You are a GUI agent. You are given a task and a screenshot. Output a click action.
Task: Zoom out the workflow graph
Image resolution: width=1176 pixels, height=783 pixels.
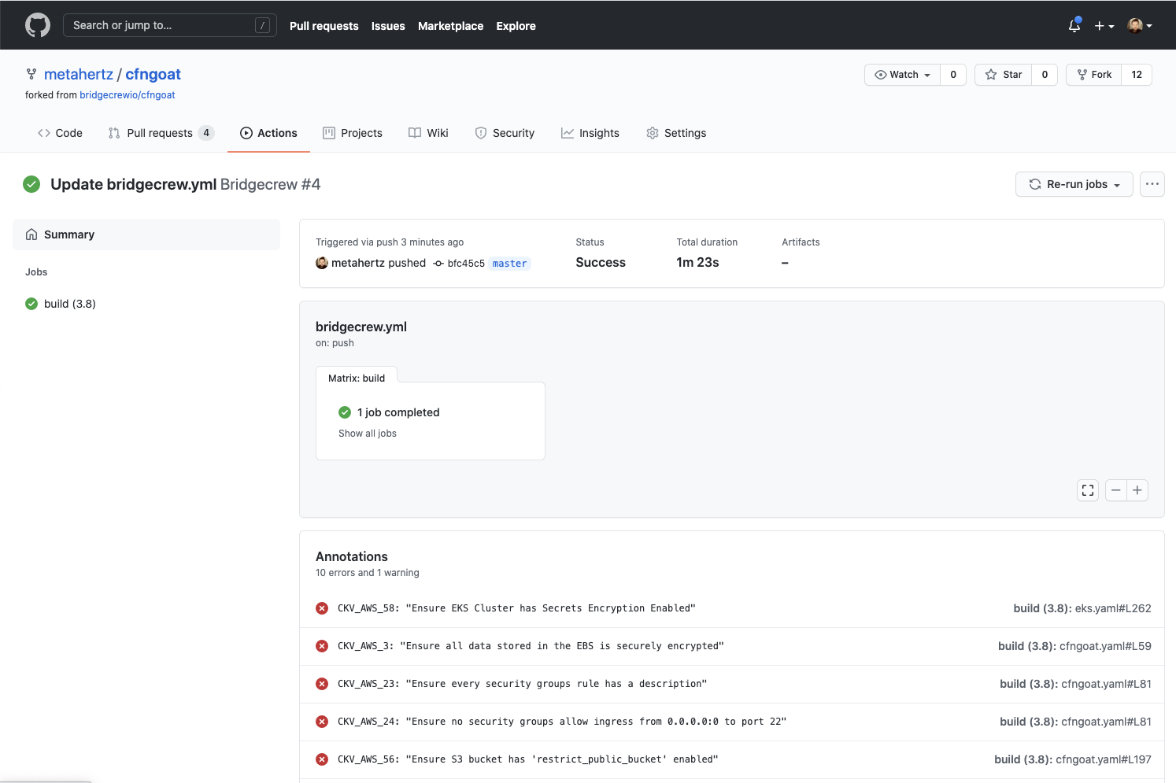[x=1116, y=490]
